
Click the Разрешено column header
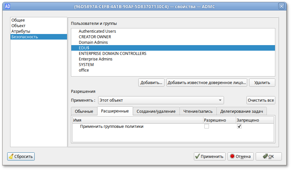(219, 120)
